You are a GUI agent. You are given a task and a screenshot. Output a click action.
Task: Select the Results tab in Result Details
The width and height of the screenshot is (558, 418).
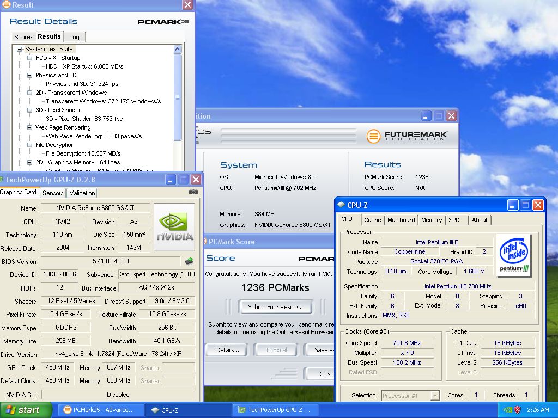pyautogui.click(x=50, y=36)
